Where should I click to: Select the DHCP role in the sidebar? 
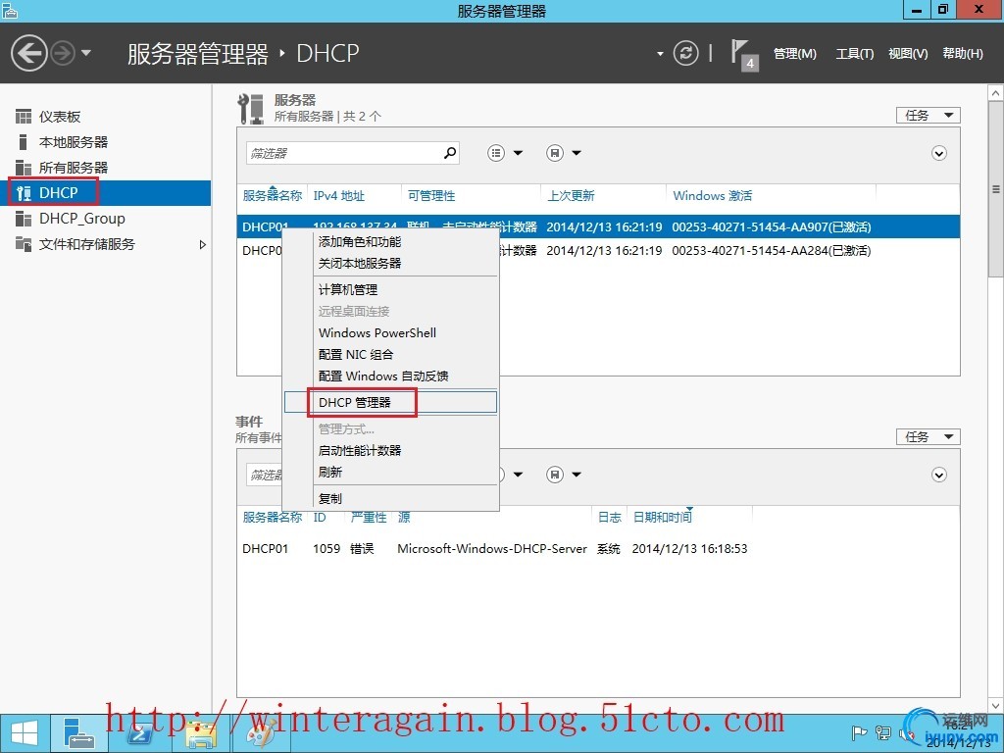point(106,193)
